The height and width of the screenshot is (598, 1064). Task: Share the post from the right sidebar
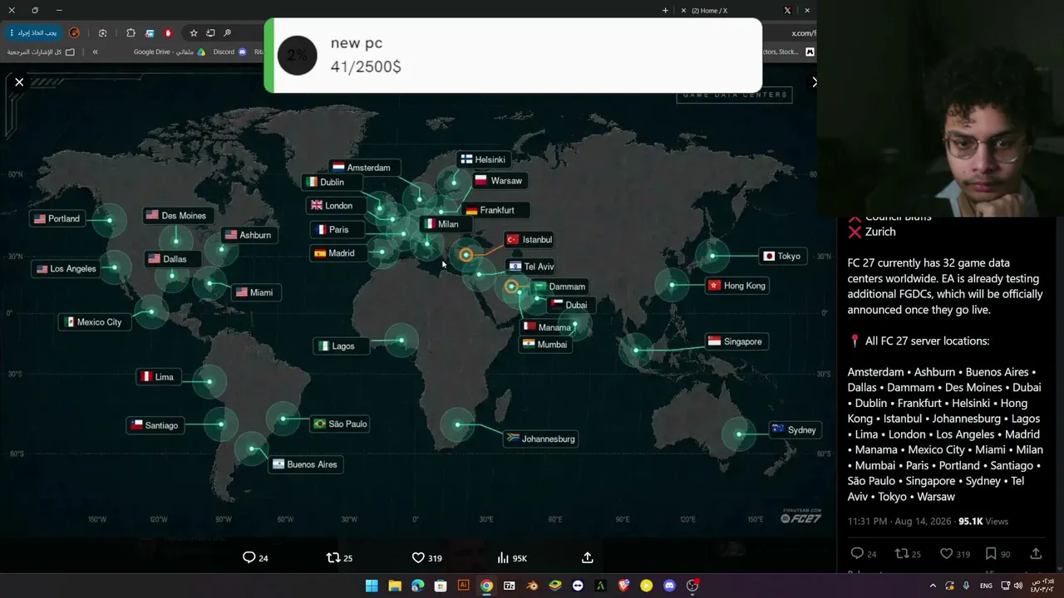pos(1036,554)
